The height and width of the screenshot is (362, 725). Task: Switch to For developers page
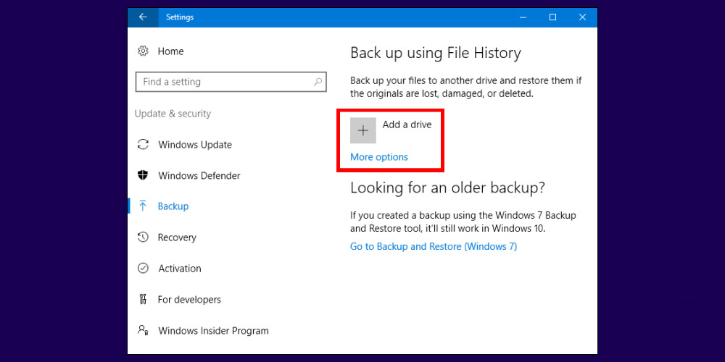point(189,299)
